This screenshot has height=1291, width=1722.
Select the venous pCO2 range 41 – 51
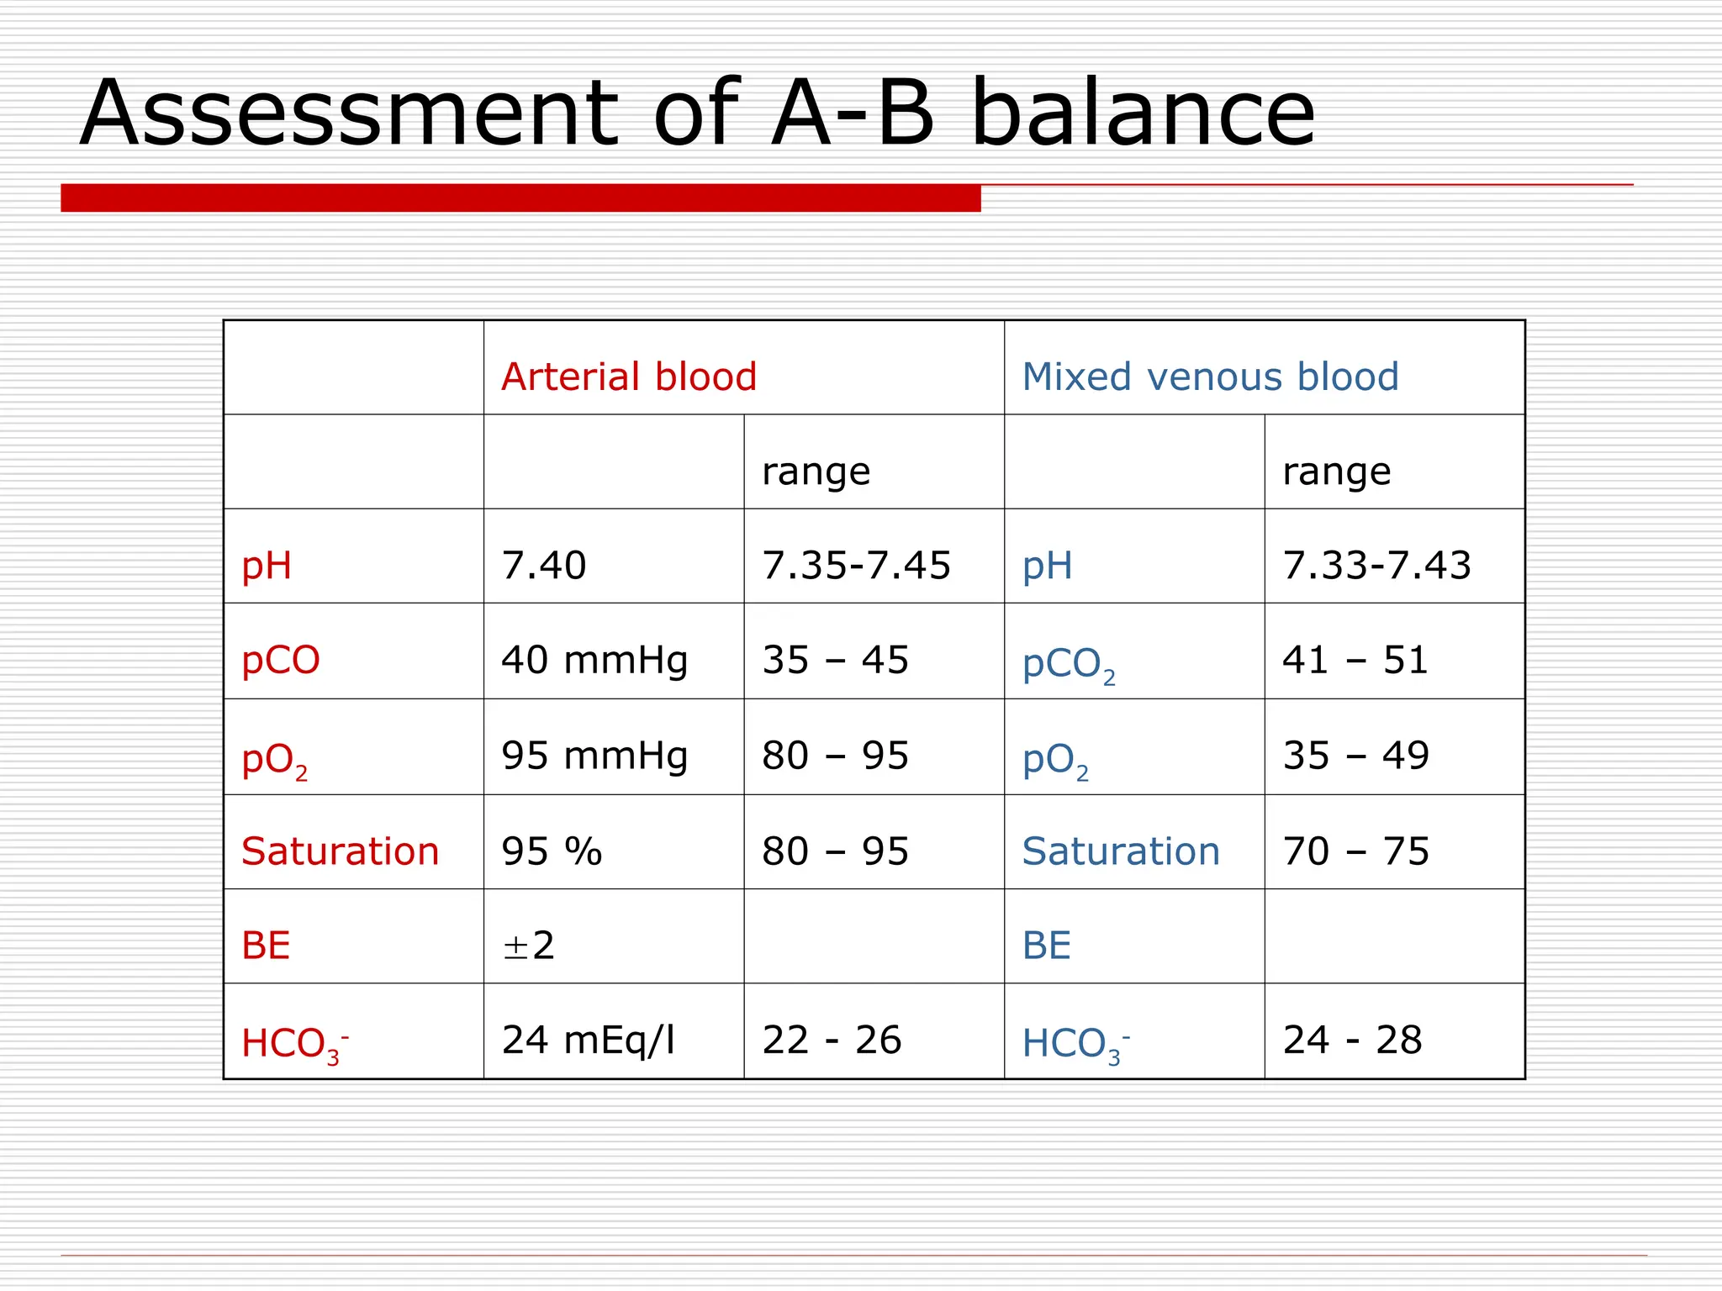tap(1355, 660)
